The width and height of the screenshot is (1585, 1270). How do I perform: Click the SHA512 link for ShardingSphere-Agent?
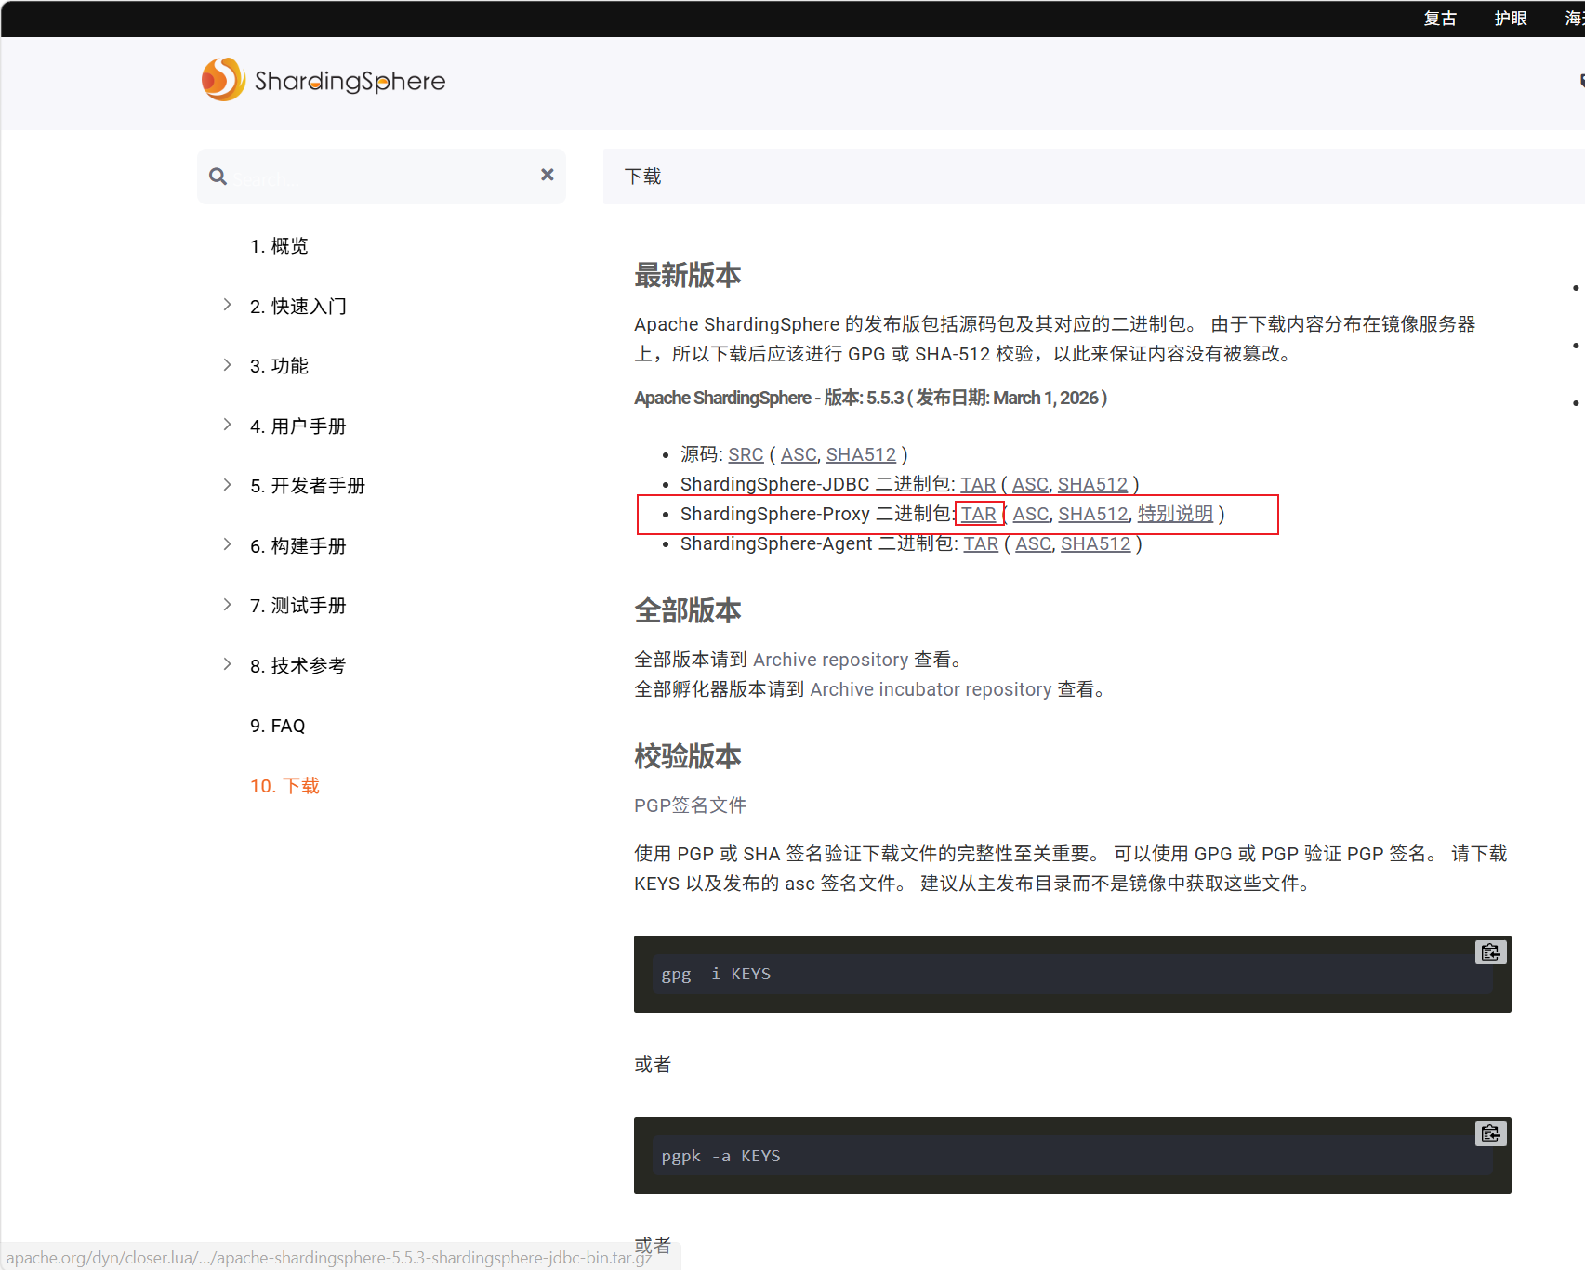1096,543
